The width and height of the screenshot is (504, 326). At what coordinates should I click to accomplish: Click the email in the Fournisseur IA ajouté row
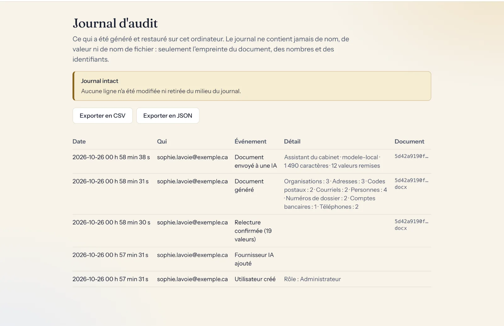(x=192, y=255)
